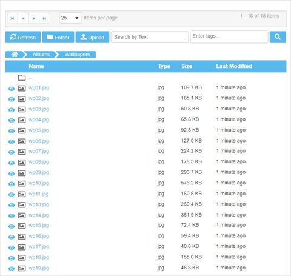Go to previous page arrow
Image resolution: width=291 pixels, height=276 pixels.
[x=23, y=18]
